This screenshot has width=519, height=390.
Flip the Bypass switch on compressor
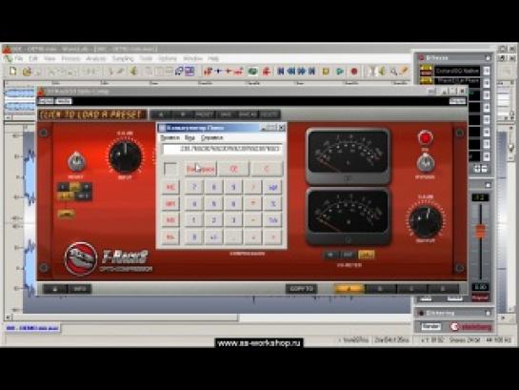tap(425, 163)
